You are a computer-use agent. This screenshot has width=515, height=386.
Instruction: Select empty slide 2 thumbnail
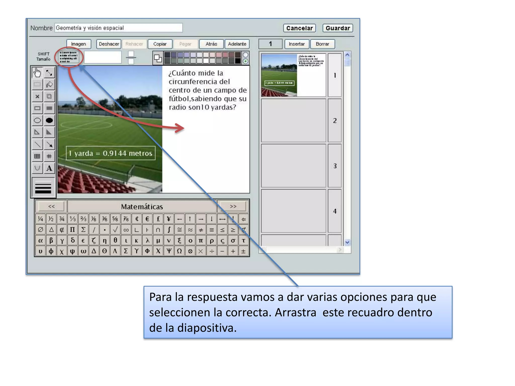(x=293, y=120)
